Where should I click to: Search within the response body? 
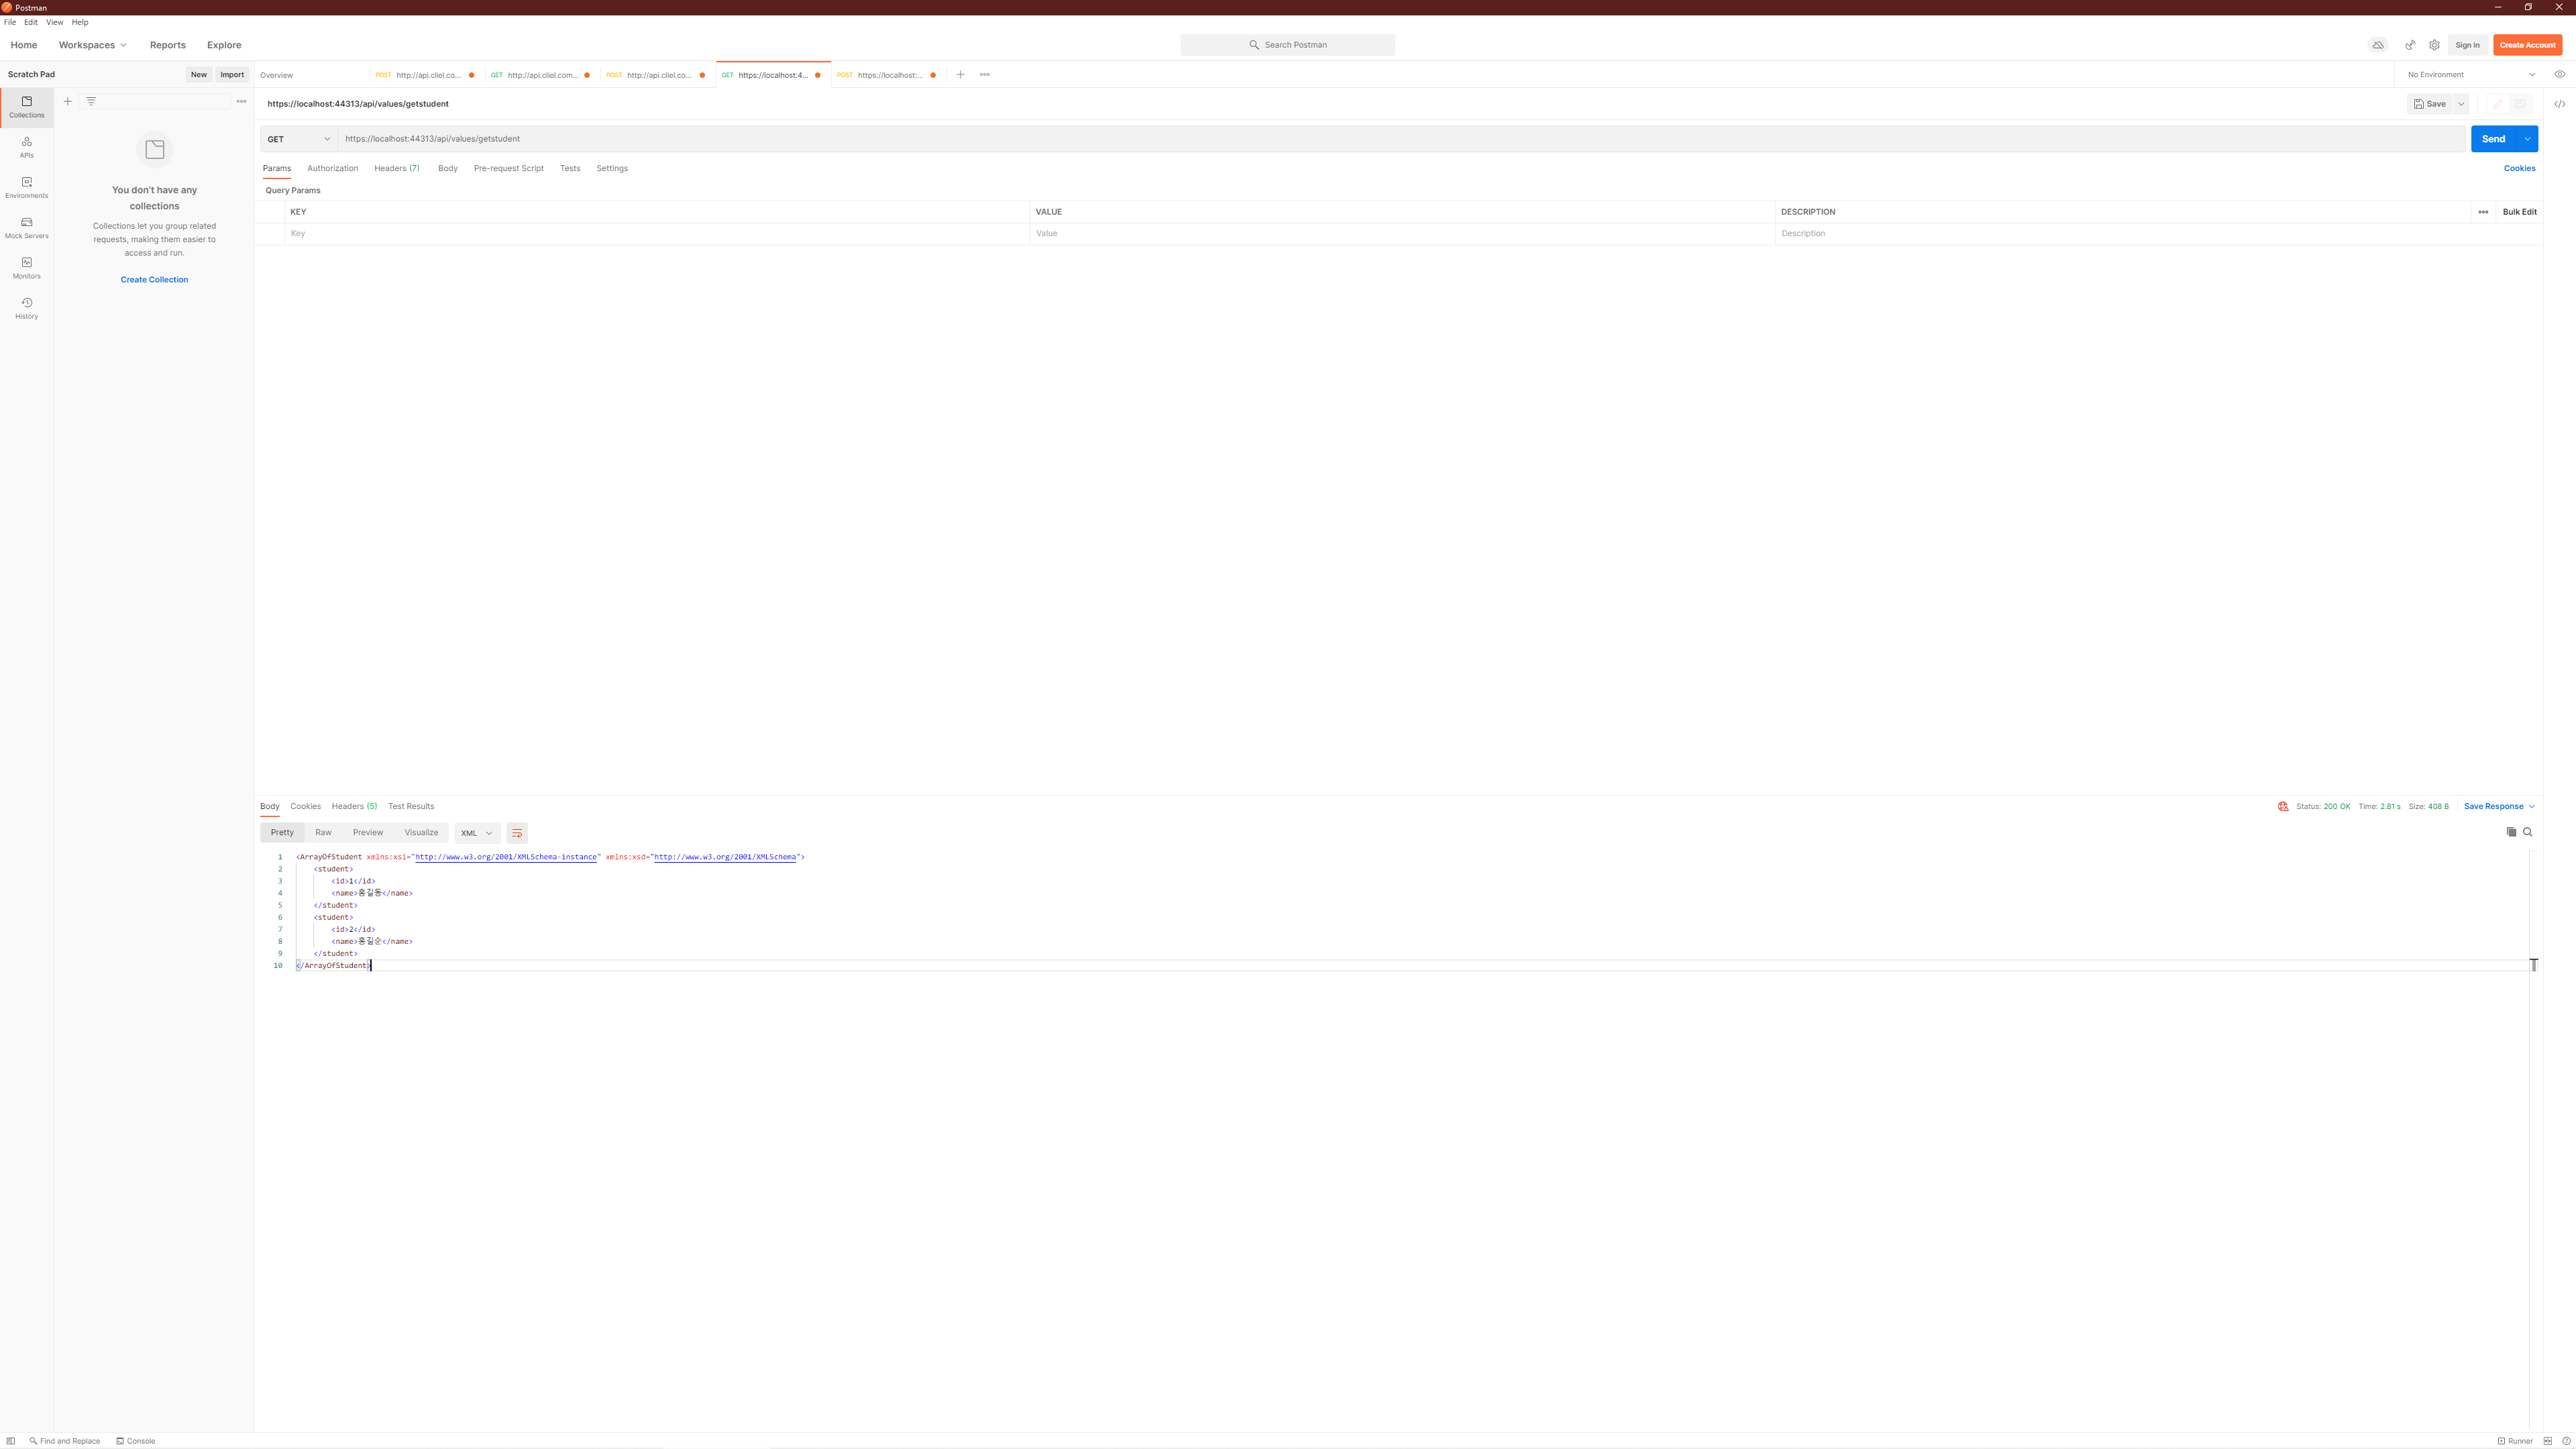point(2528,832)
